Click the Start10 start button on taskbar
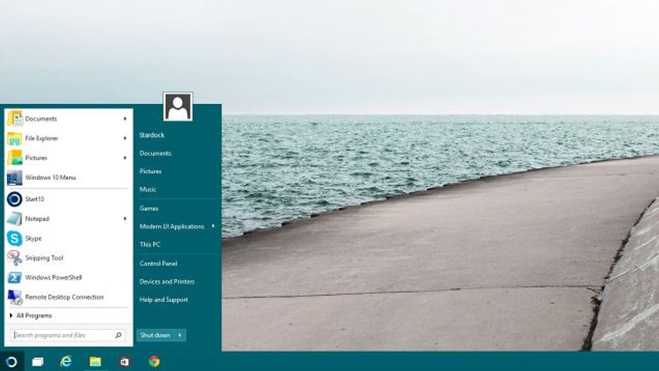The height and width of the screenshot is (371, 659). pyautogui.click(x=11, y=361)
